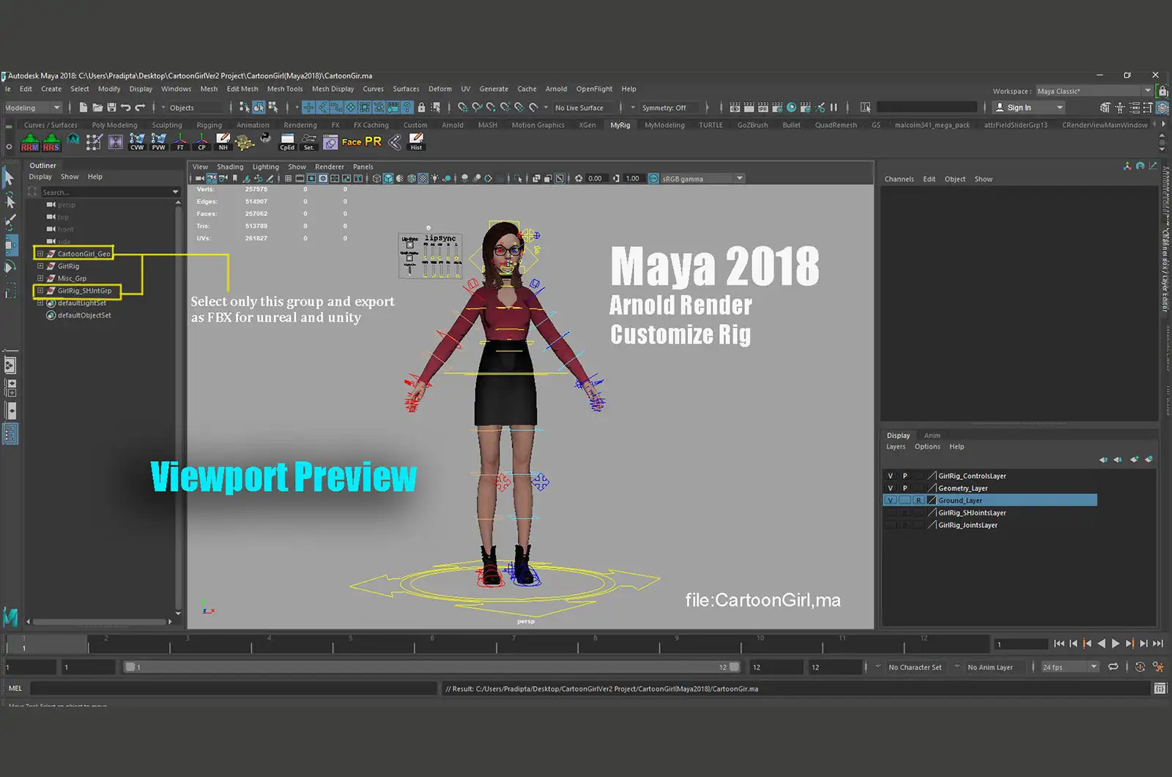Click the Face shelf button

[352, 142]
